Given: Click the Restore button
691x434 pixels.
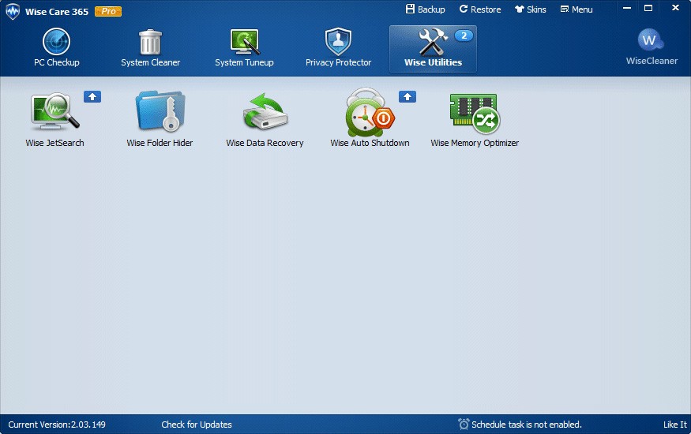Looking at the screenshot, I should coord(480,9).
